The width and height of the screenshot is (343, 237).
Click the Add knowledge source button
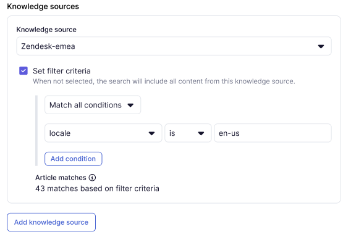point(51,222)
